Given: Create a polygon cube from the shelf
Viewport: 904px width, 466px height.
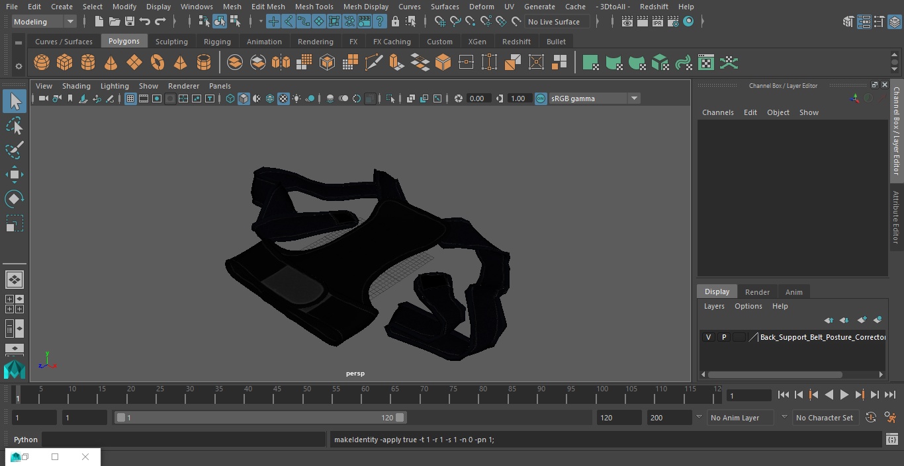Looking at the screenshot, I should click(65, 63).
